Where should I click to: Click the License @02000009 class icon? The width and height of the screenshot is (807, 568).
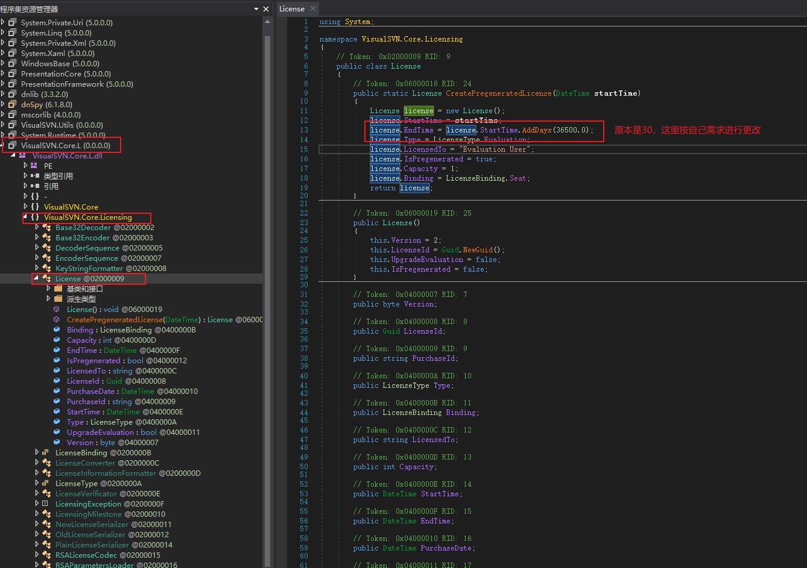(46, 278)
